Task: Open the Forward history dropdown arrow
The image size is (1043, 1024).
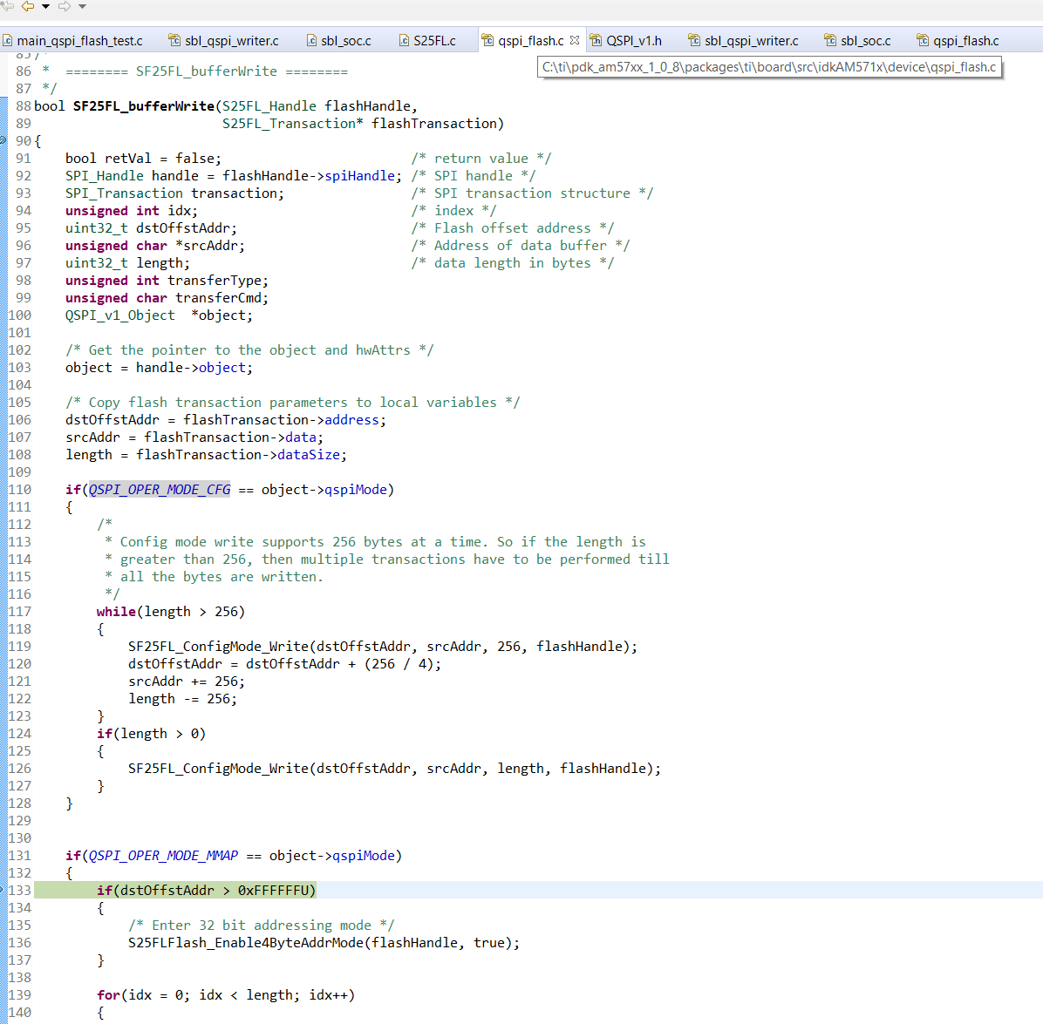Action: tap(82, 7)
